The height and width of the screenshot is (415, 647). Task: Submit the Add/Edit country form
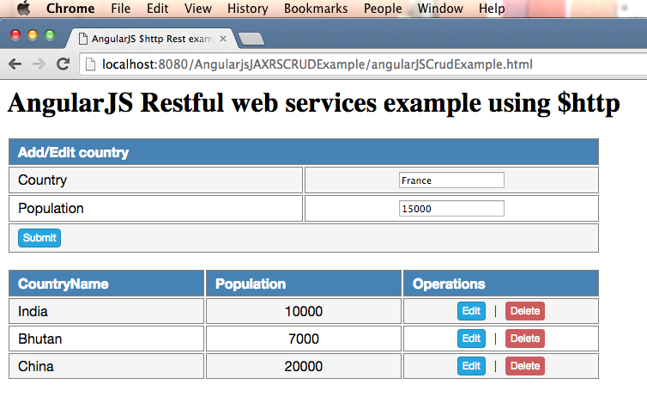click(39, 238)
